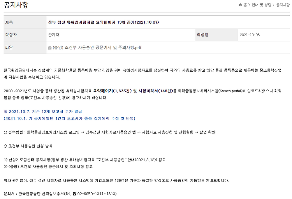Click the home icon in breadcrumb
The width and height of the screenshot is (292, 199).
tap(241, 5)
